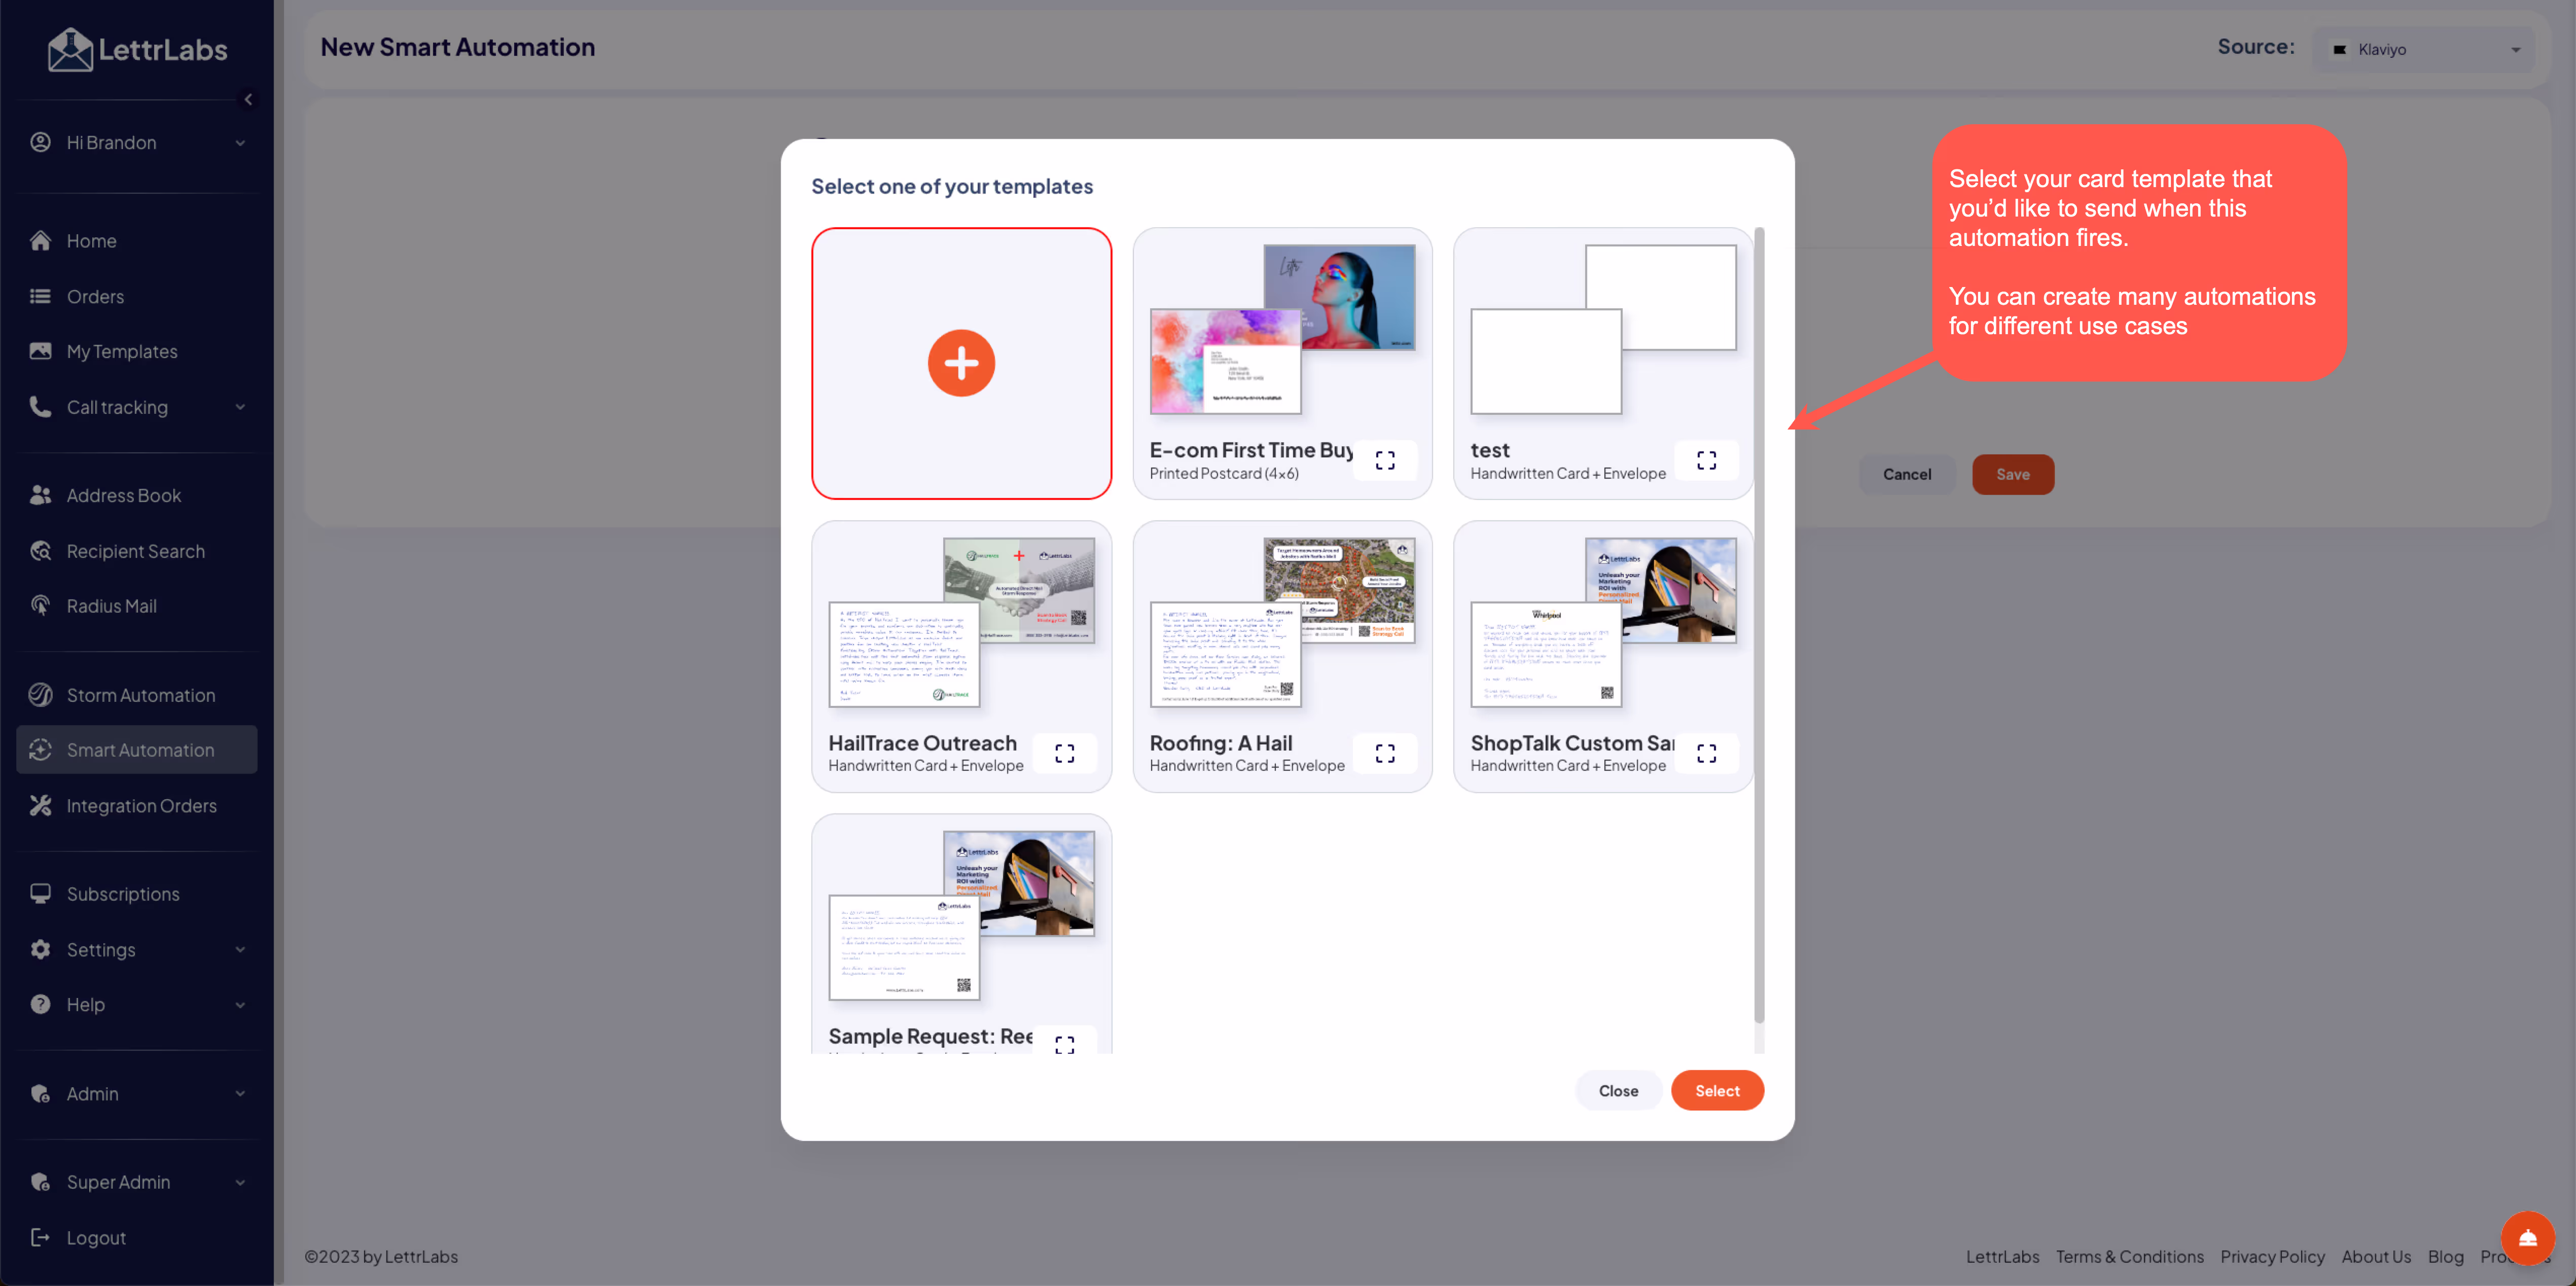2576x1286 pixels.
Task: Expand the Admin submenu chevron
Action: click(x=240, y=1094)
